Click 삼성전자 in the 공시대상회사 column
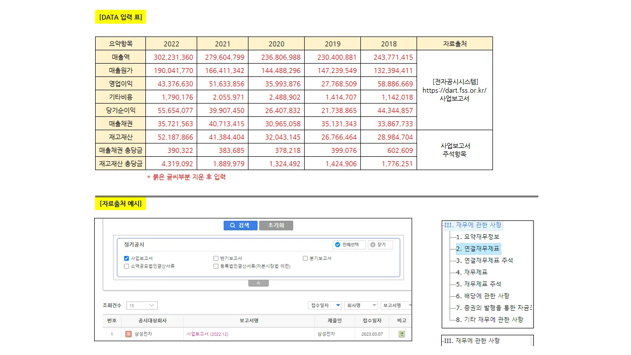Image resolution: width=631 pixels, height=355 pixels. [x=143, y=334]
